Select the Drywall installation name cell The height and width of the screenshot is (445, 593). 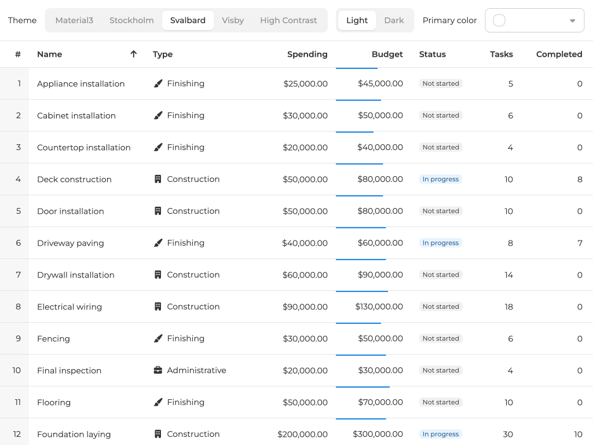pos(76,275)
